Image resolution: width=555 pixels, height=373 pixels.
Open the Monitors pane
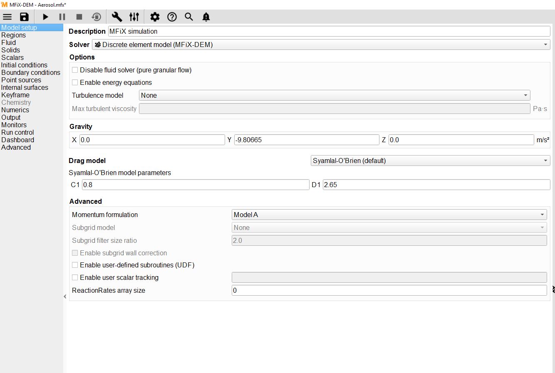pyautogui.click(x=32, y=125)
